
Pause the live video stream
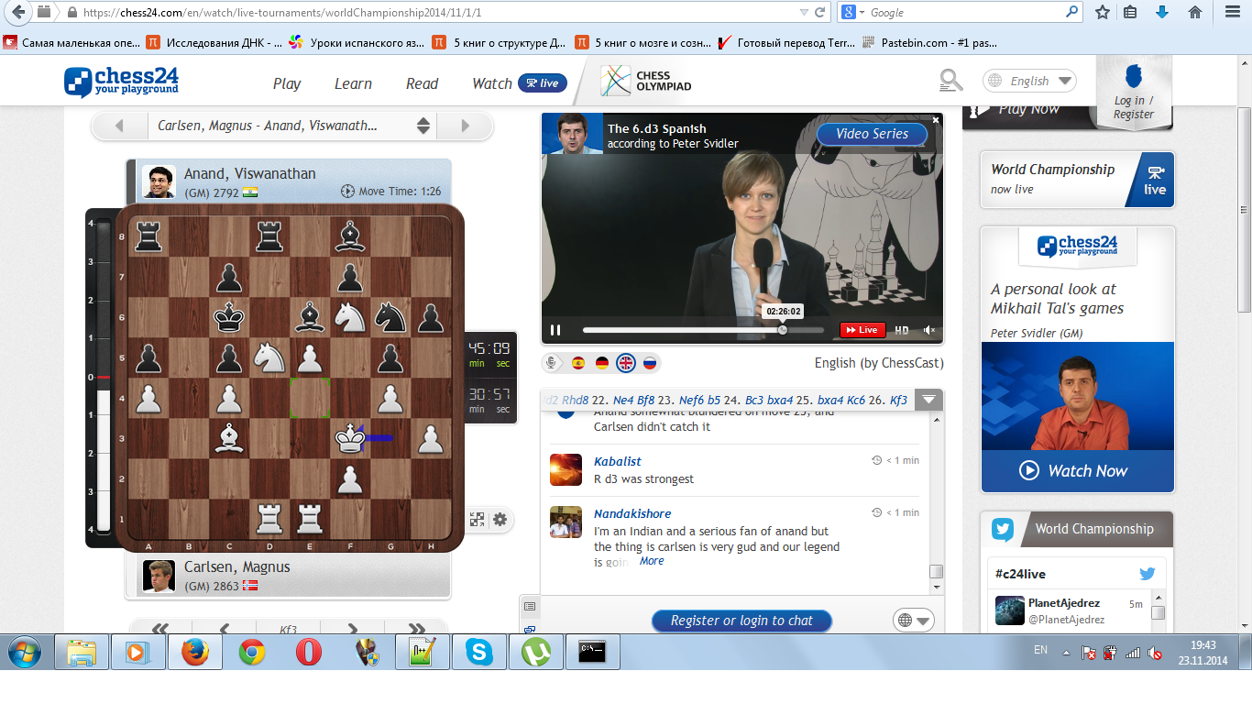pos(555,330)
